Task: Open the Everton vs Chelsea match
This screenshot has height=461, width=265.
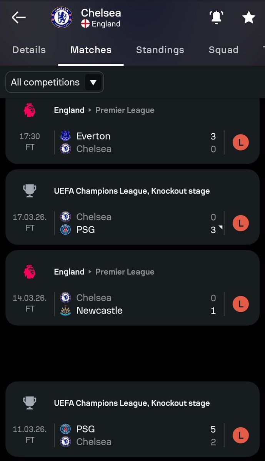Action: click(132, 143)
